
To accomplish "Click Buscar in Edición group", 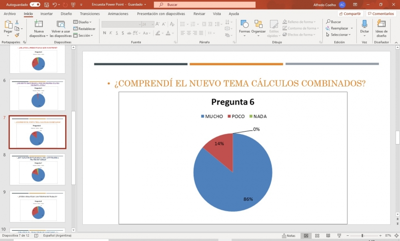I will click(x=334, y=22).
